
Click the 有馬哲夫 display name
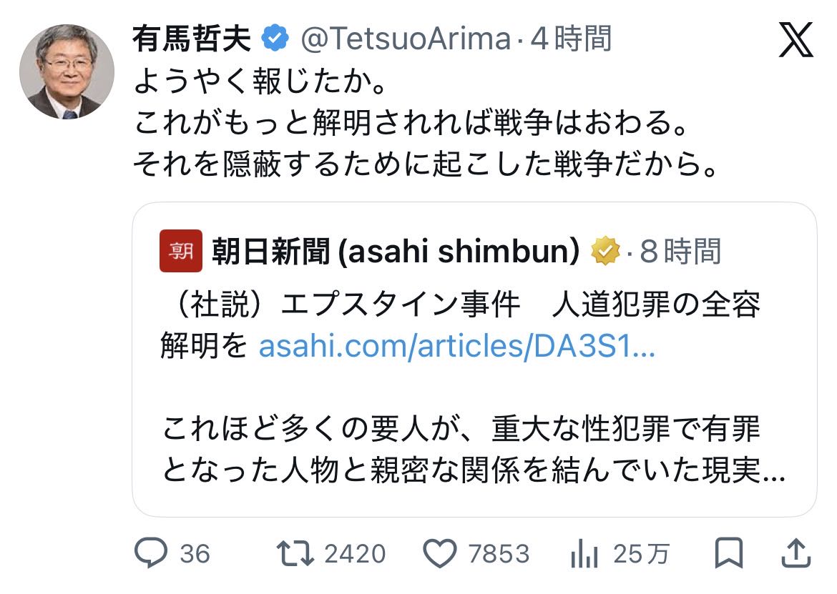(x=192, y=39)
